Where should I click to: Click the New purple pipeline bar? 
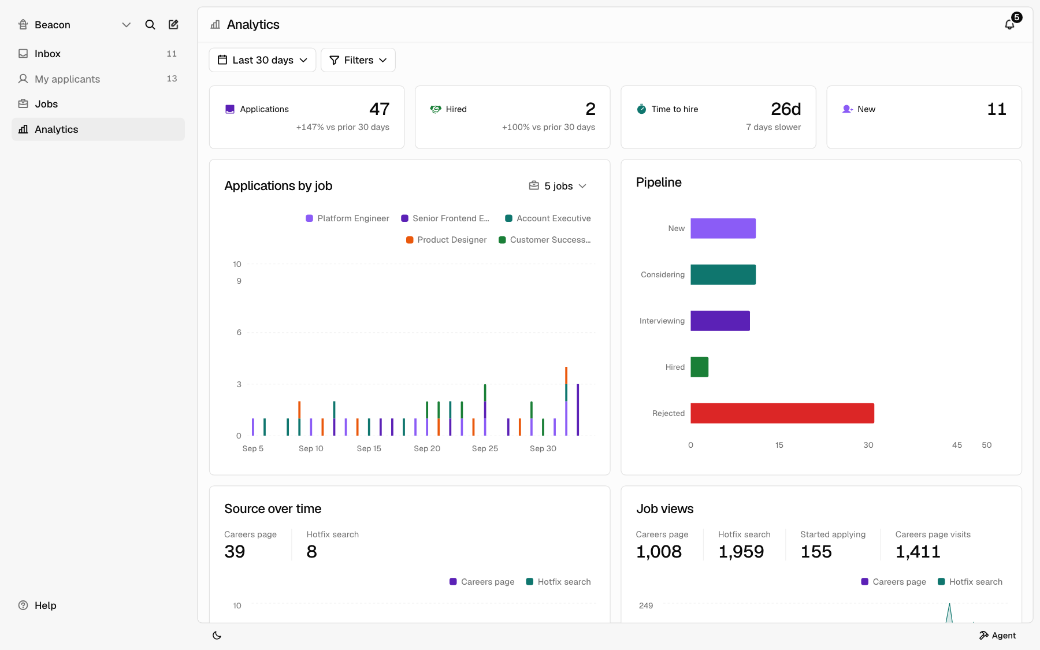click(x=723, y=228)
